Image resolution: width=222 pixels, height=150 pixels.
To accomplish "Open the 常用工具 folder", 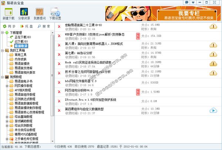I will (20, 55).
